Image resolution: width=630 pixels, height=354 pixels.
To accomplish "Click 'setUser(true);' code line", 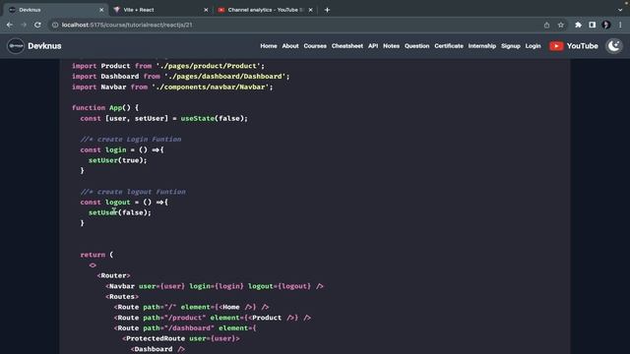I will point(118,160).
